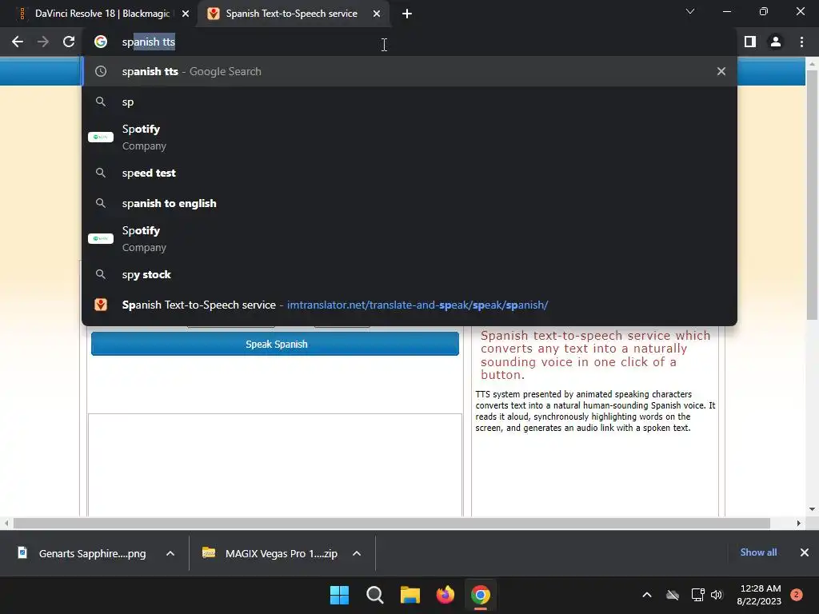819x614 pixels.
Task: Close the Spanish Text-to-Speech service tab
Action: 377,14
